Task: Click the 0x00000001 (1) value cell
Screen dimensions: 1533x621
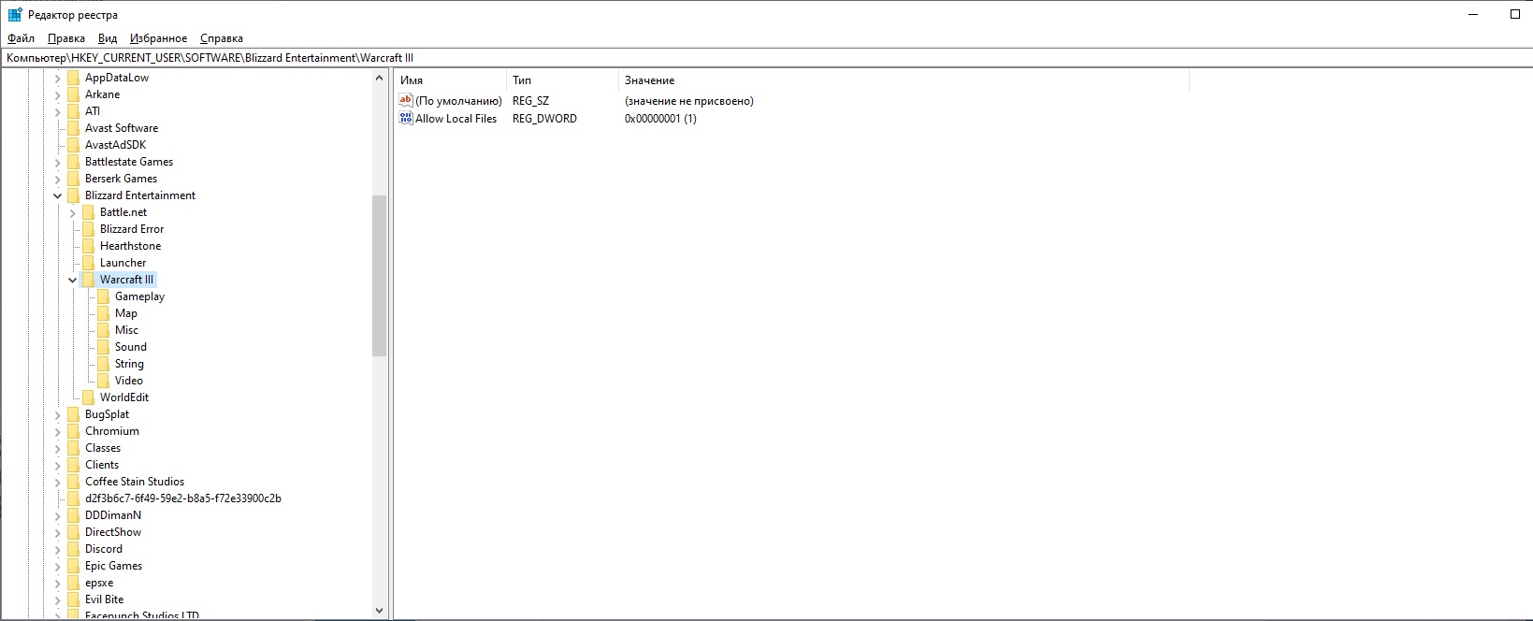Action: (660, 119)
